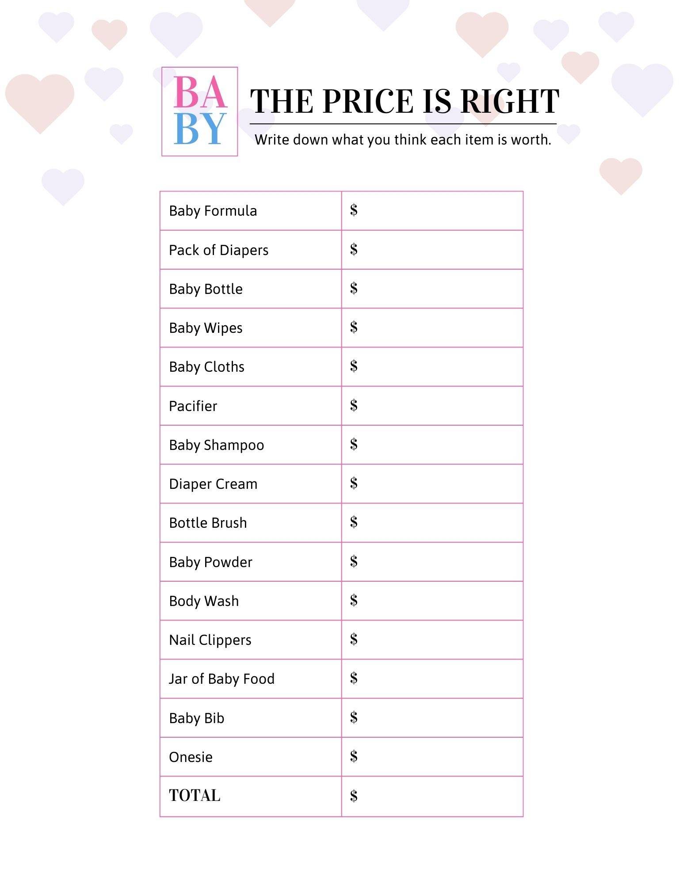Click the pink and blue BABY logo

click(200, 111)
